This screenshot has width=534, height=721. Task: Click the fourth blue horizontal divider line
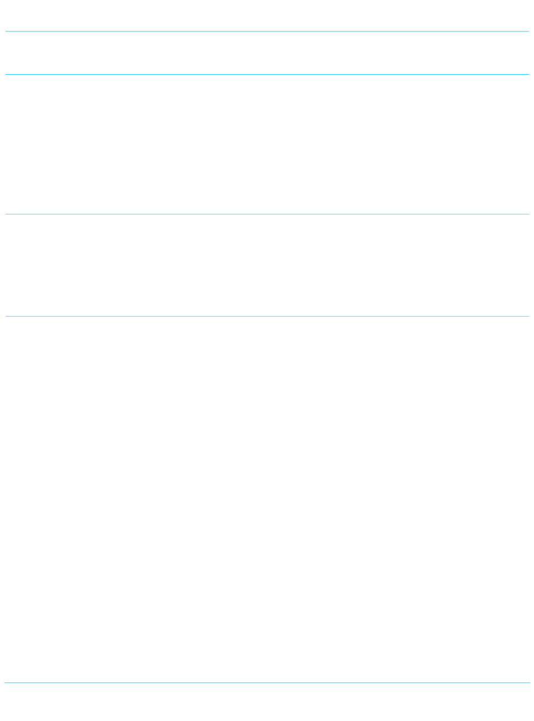[x=267, y=316]
